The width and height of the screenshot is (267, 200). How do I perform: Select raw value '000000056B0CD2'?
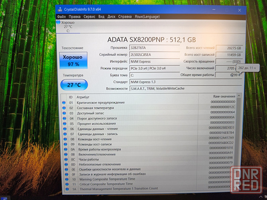click(221, 143)
